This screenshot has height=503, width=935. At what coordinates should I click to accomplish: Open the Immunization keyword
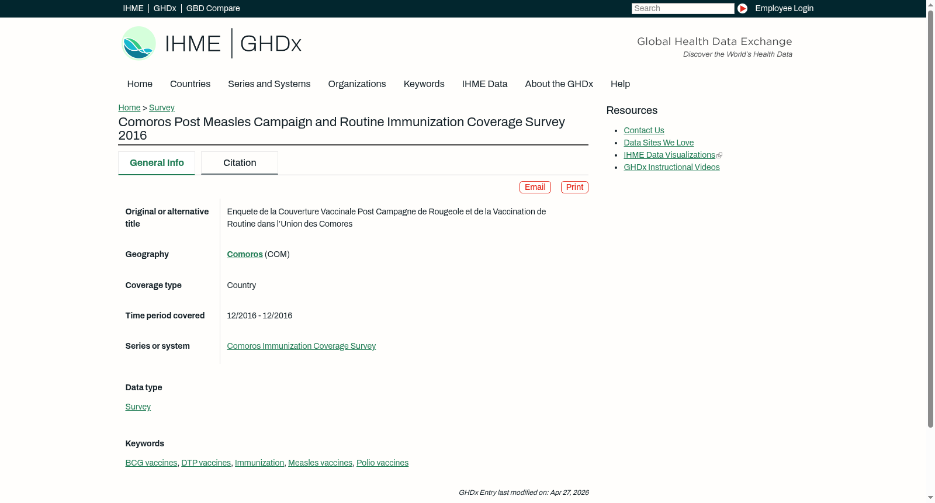(259, 463)
